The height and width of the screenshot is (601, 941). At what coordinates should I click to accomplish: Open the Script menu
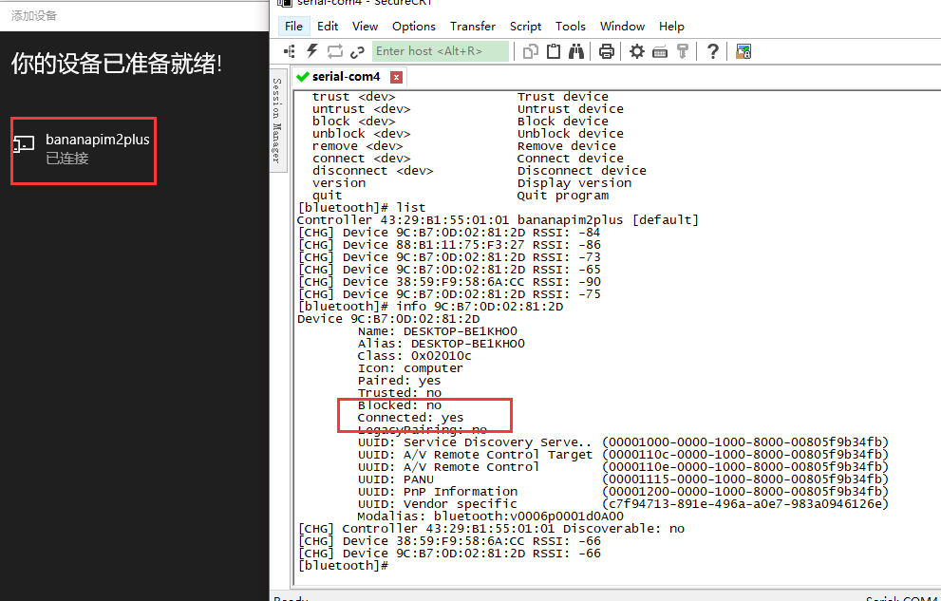[525, 27]
